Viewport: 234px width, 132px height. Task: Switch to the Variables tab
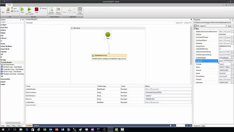[x=29, y=125]
